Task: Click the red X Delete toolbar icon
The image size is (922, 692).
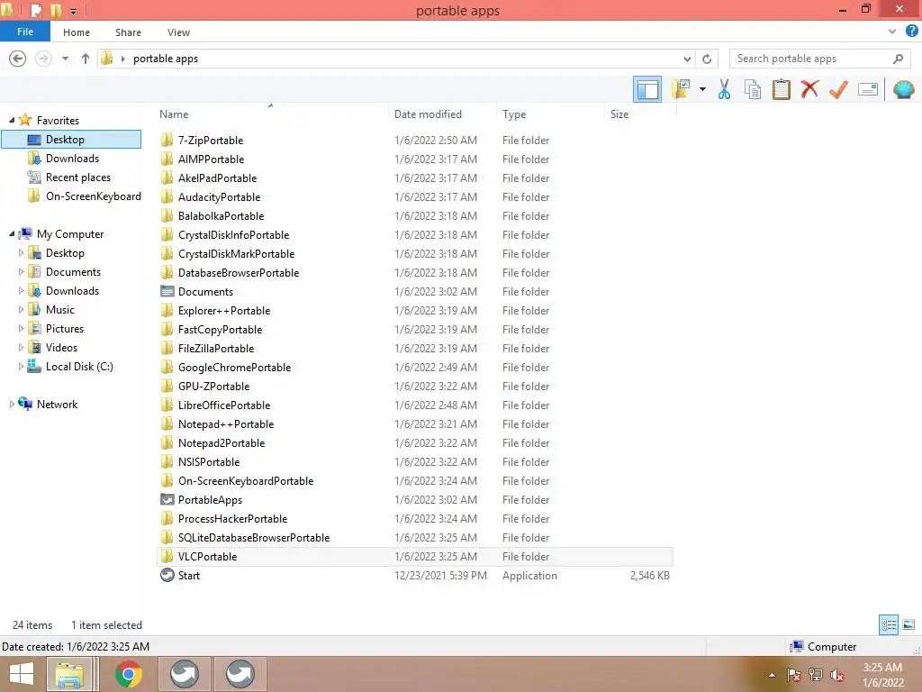Action: tap(809, 89)
